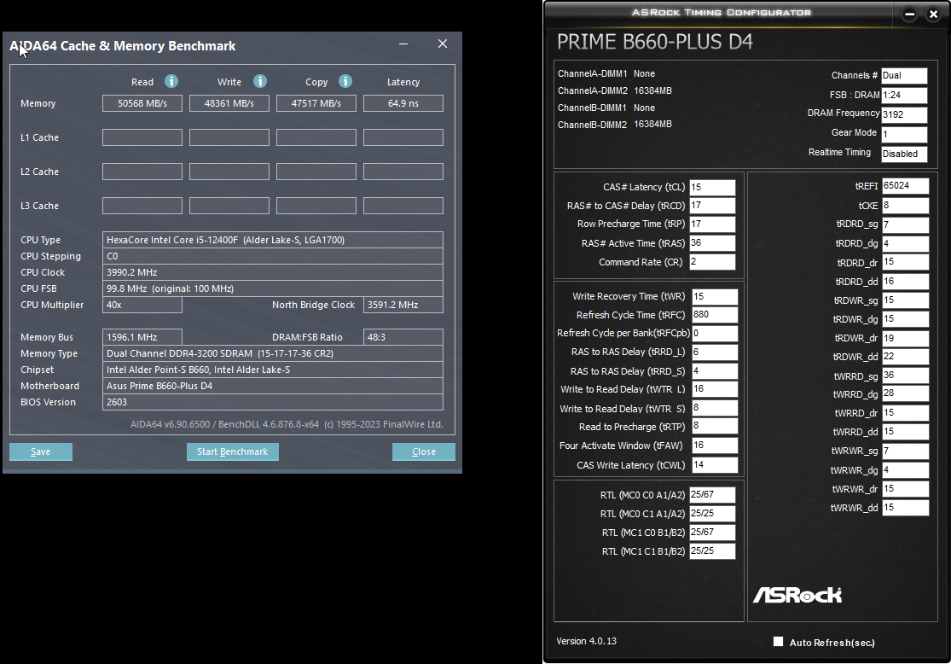The image size is (951, 664).
Task: Click the Channels # field showing Dual
Action: (x=904, y=76)
